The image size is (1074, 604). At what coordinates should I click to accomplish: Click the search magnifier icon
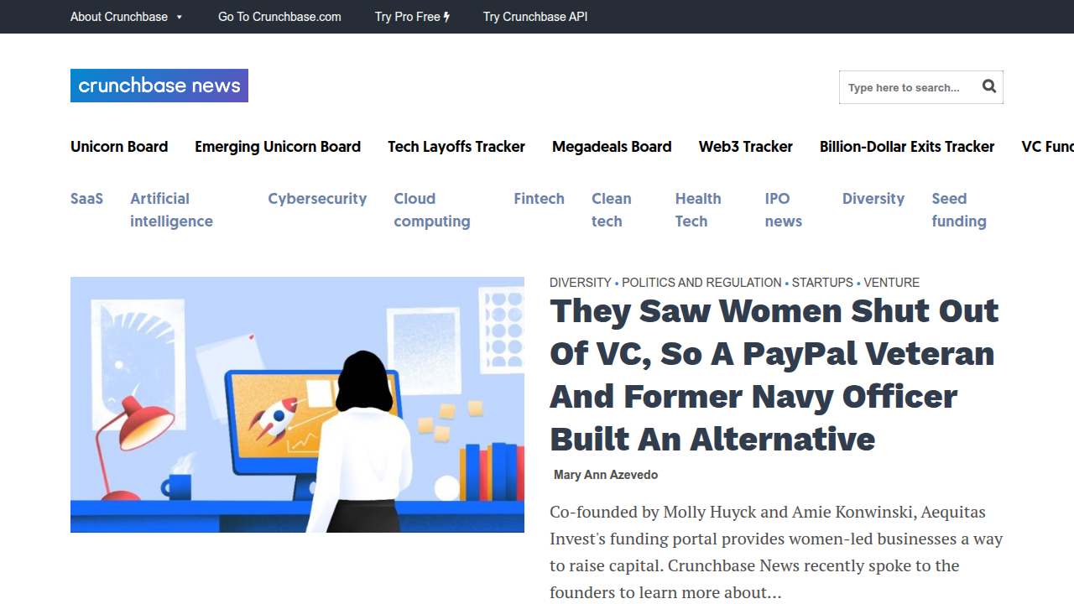(989, 86)
